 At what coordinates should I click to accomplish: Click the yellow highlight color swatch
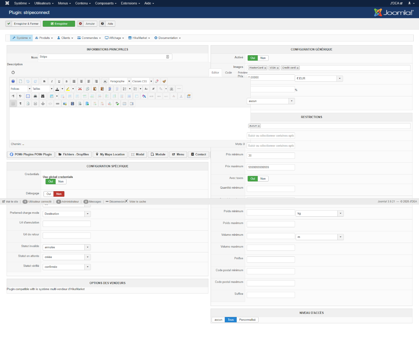[68, 89]
